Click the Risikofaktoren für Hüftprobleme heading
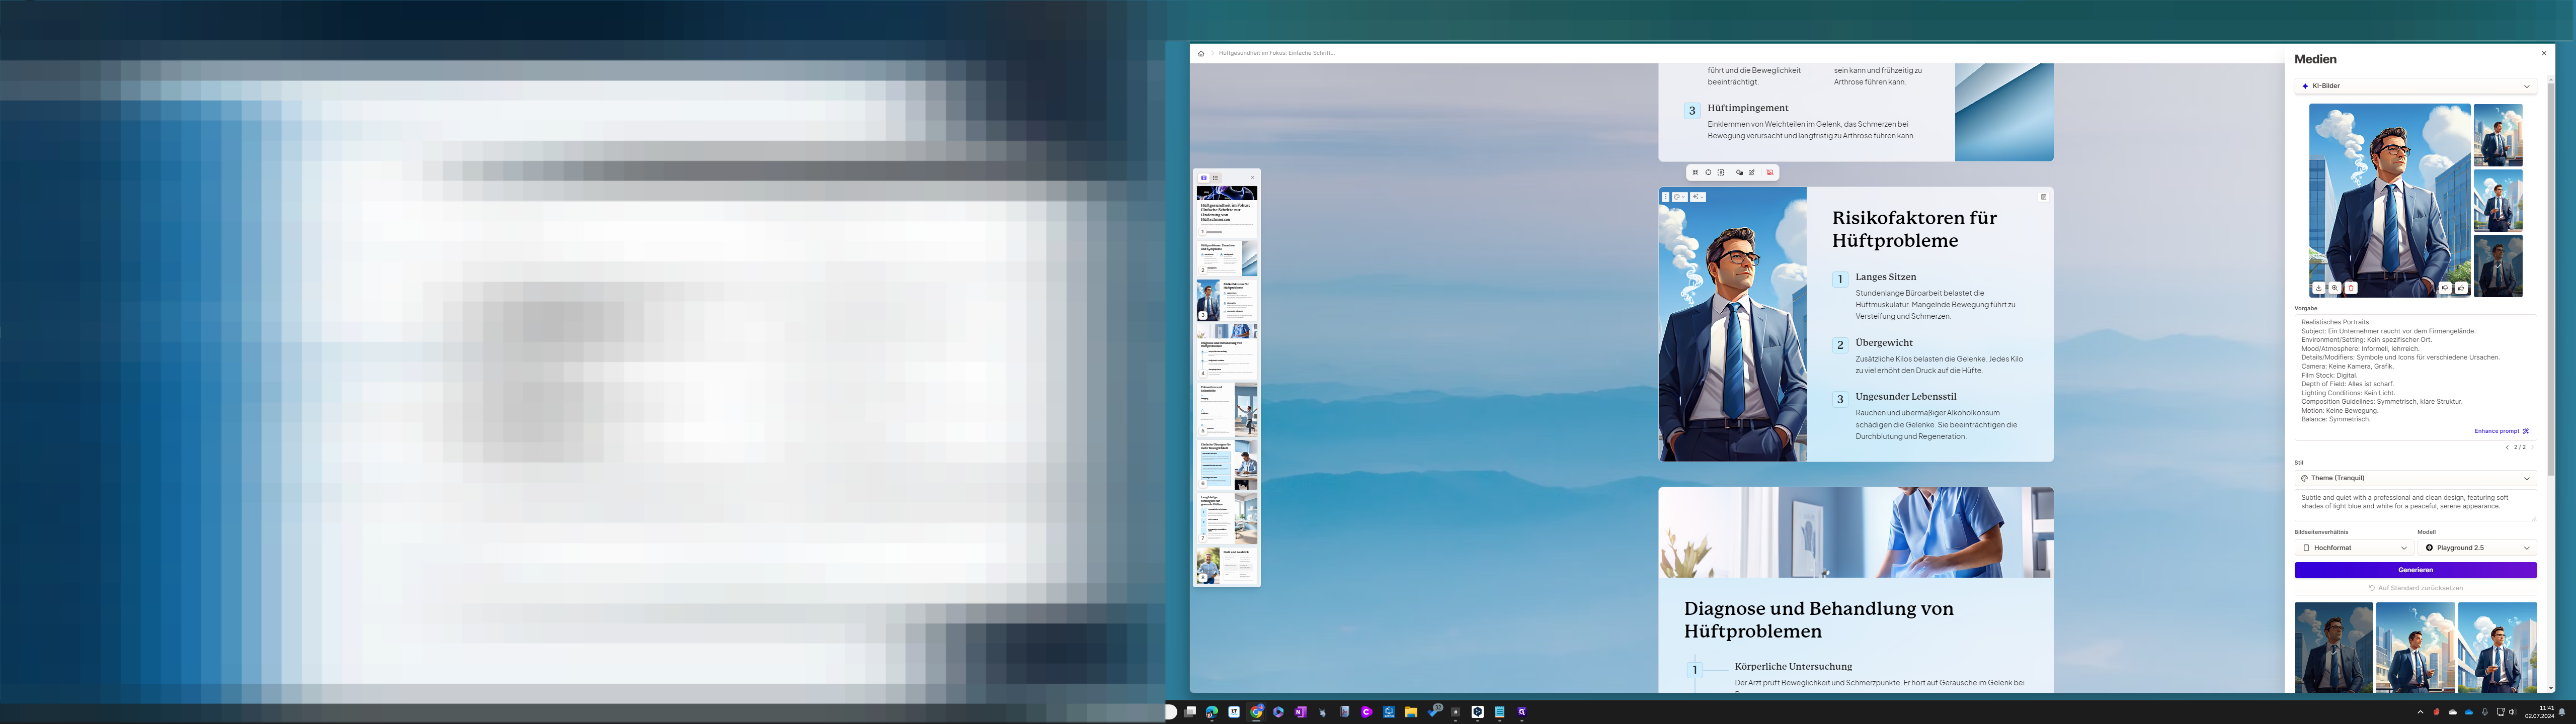 point(1914,229)
